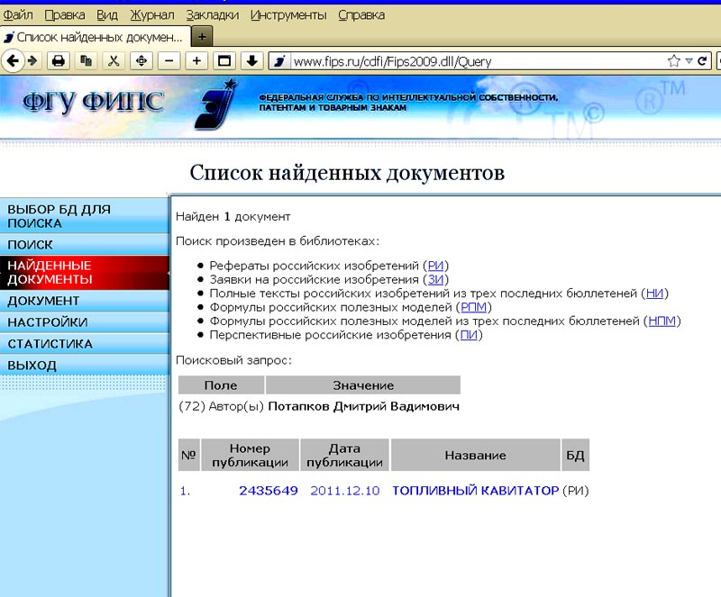The image size is (721, 597).
Task: Click publication date 2011.12.10
Action: tap(345, 491)
